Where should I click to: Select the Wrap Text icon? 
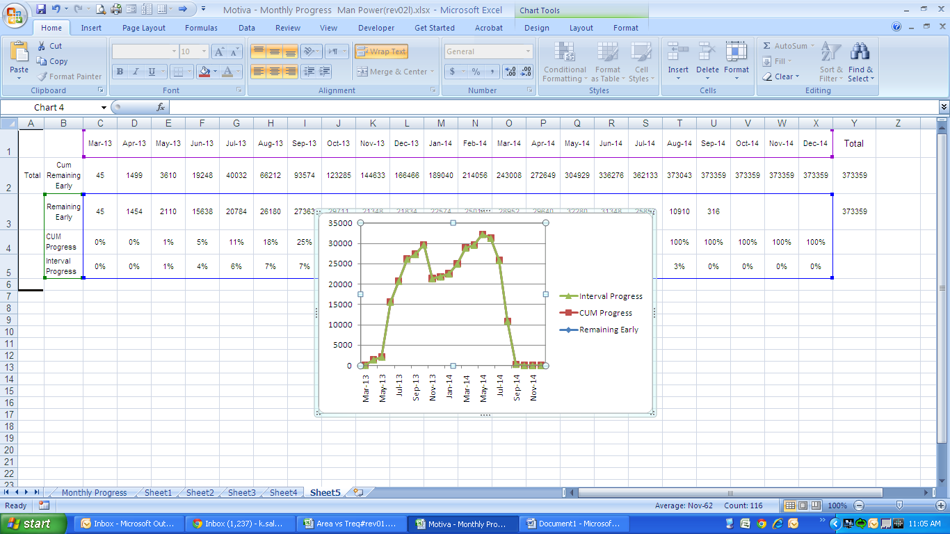(380, 51)
